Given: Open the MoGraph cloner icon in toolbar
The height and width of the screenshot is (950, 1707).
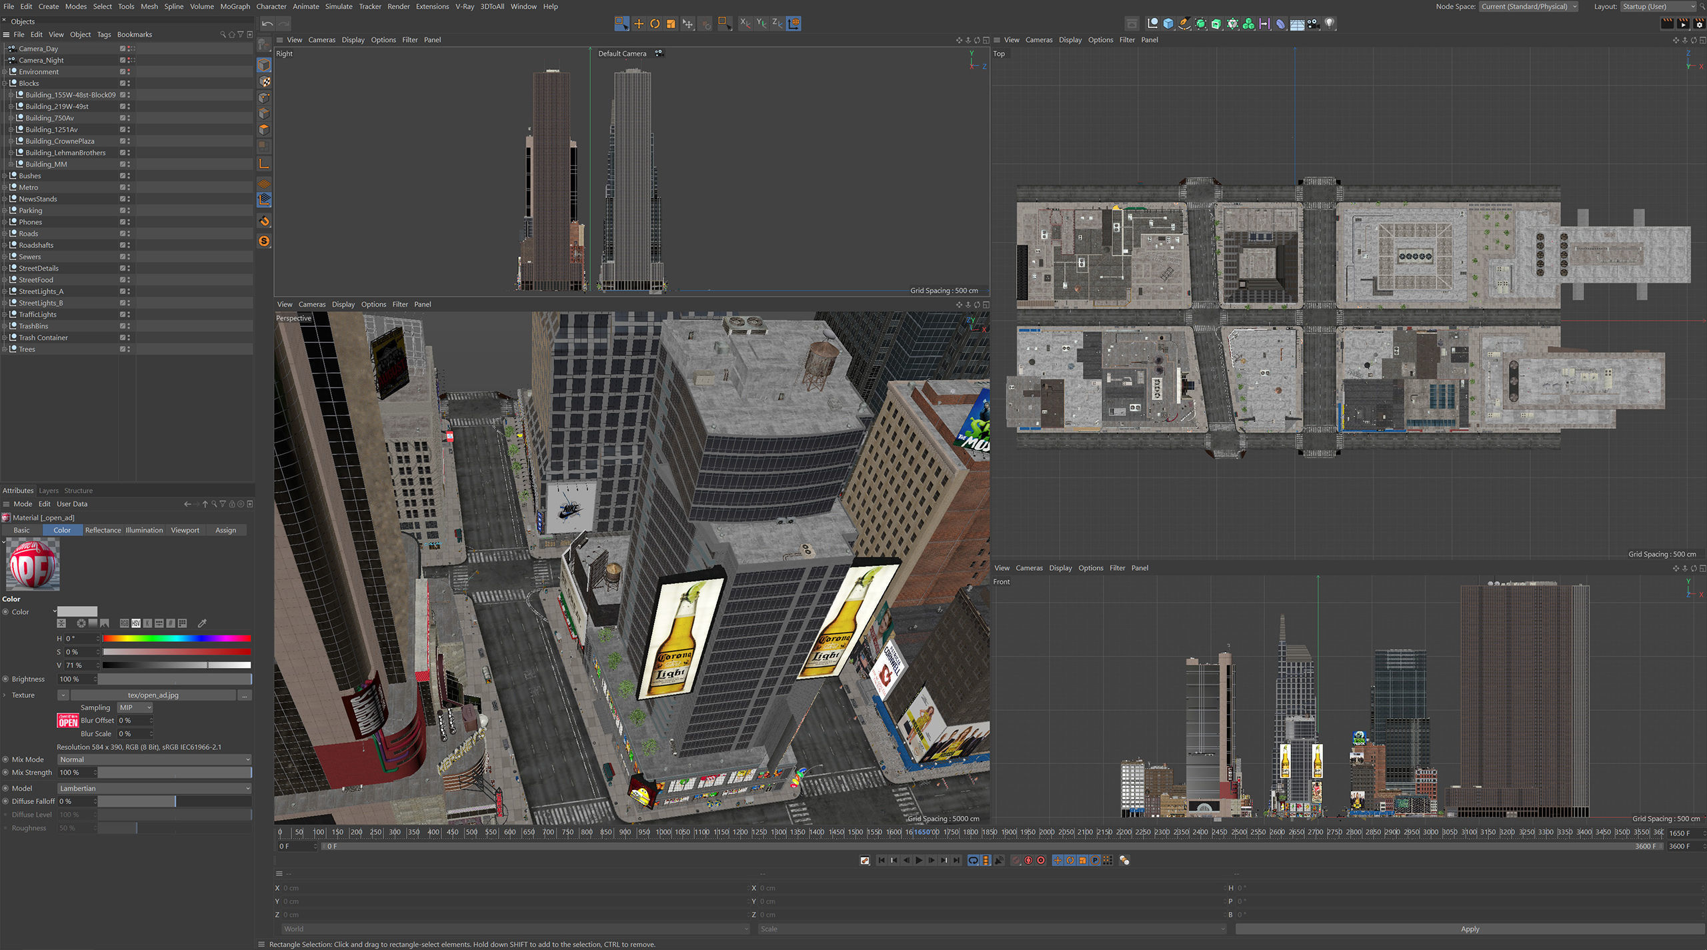Looking at the screenshot, I should (x=1248, y=23).
